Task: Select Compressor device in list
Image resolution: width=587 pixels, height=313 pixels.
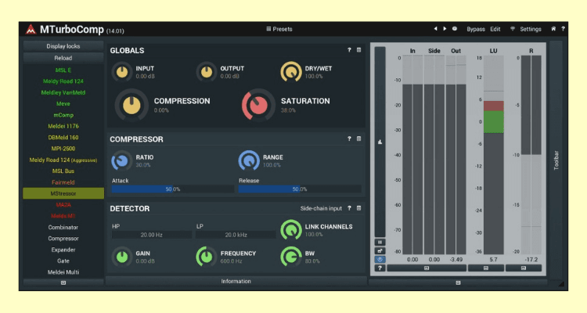Action: click(63, 239)
